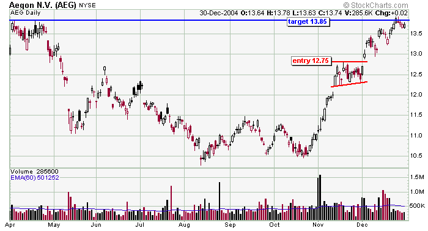Click the 'Volume 285600' label
Screen dimensions: 428x231
(34, 172)
